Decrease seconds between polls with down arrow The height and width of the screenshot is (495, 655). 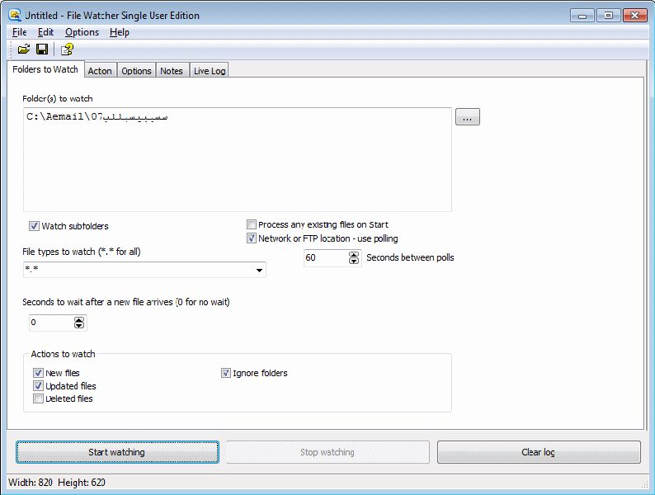(x=354, y=261)
